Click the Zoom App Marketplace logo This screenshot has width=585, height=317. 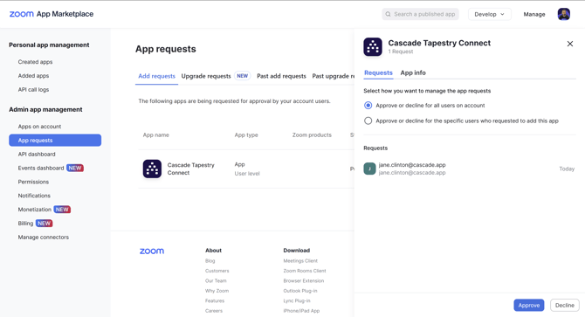click(52, 14)
